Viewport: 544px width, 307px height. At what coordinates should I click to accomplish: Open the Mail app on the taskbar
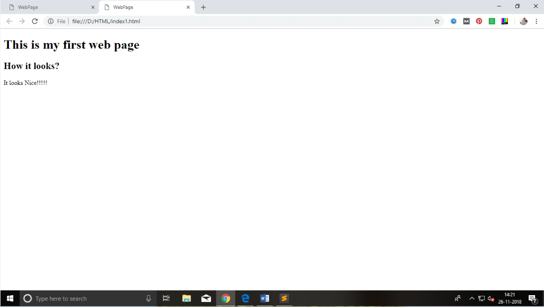click(206, 298)
